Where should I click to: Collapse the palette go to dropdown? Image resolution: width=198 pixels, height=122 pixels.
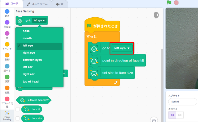pos(40,20)
